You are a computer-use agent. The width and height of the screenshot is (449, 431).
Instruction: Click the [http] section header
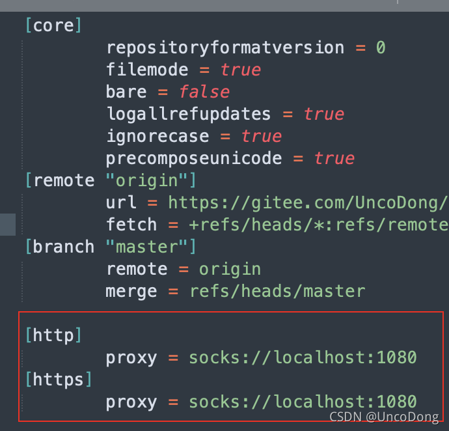53,335
